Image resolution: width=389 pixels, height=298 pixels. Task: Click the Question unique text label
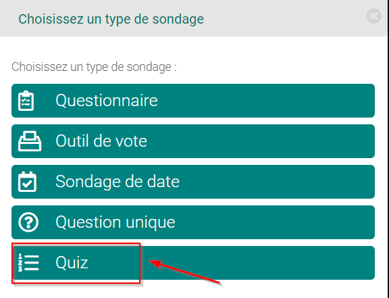(x=115, y=222)
